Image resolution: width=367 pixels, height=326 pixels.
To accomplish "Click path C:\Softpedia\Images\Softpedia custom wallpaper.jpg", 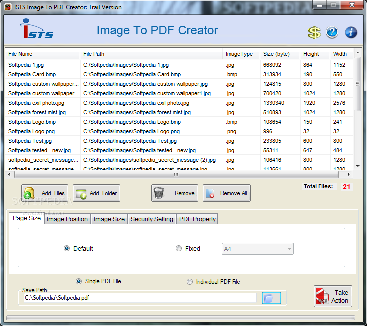I will click(x=145, y=84).
